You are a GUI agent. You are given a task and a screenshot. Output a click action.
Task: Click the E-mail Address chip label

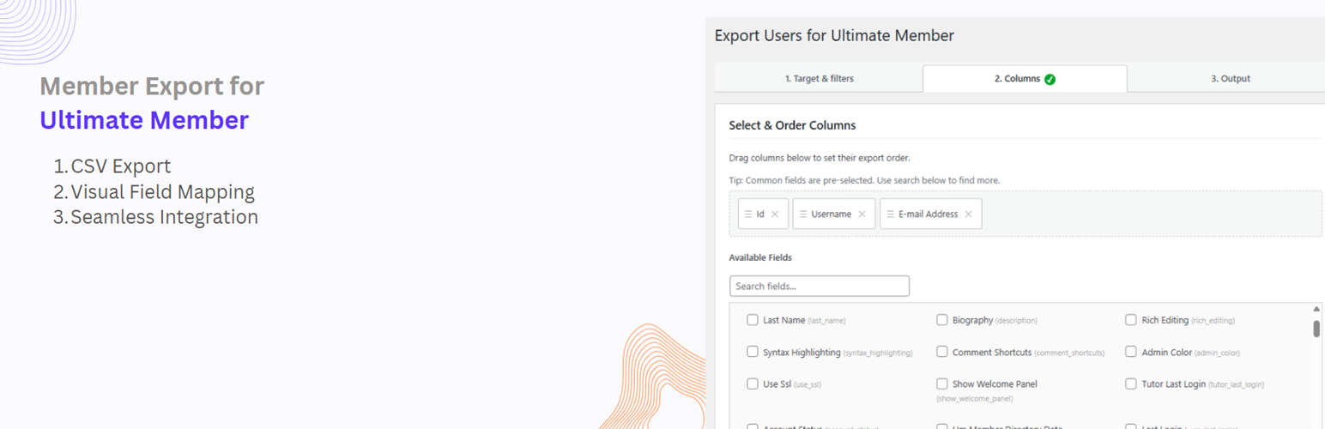929,214
